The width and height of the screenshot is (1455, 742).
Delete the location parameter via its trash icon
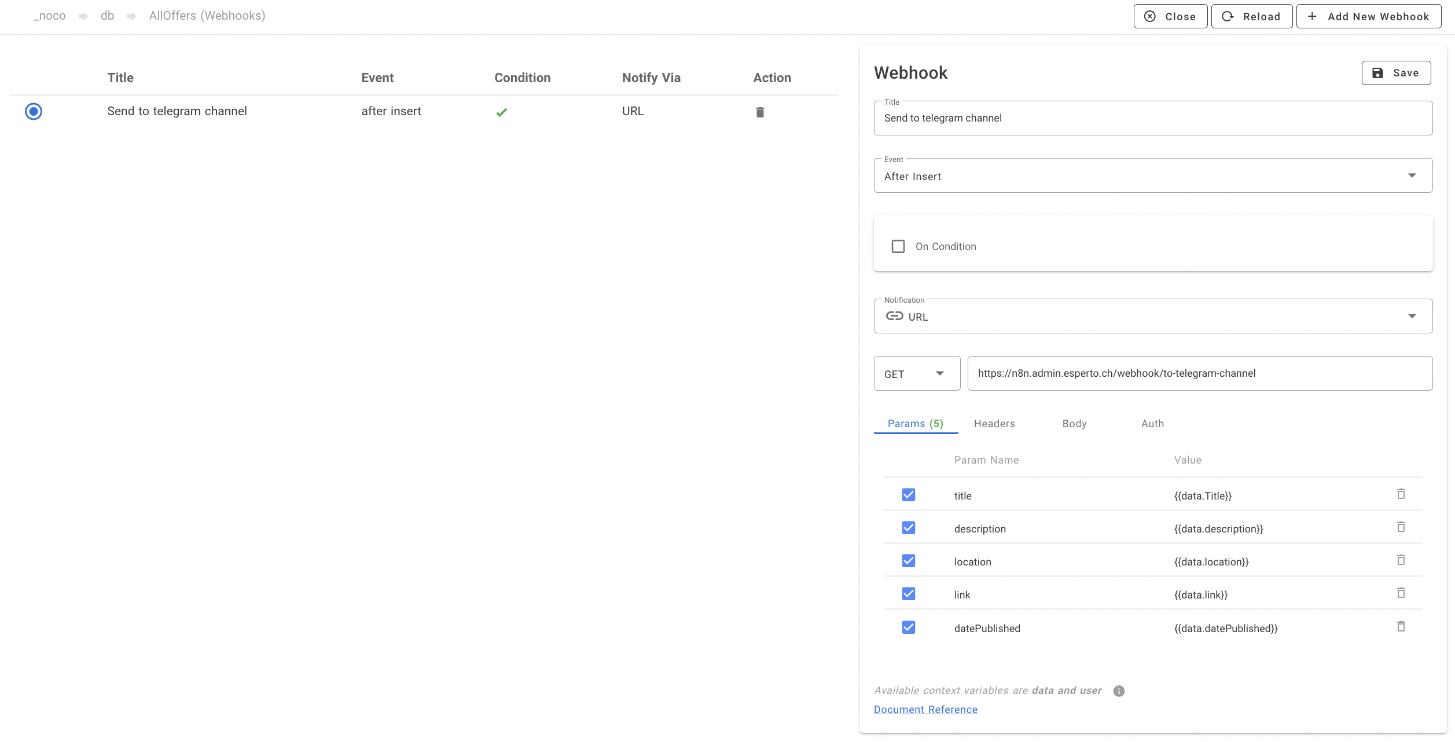1401,560
